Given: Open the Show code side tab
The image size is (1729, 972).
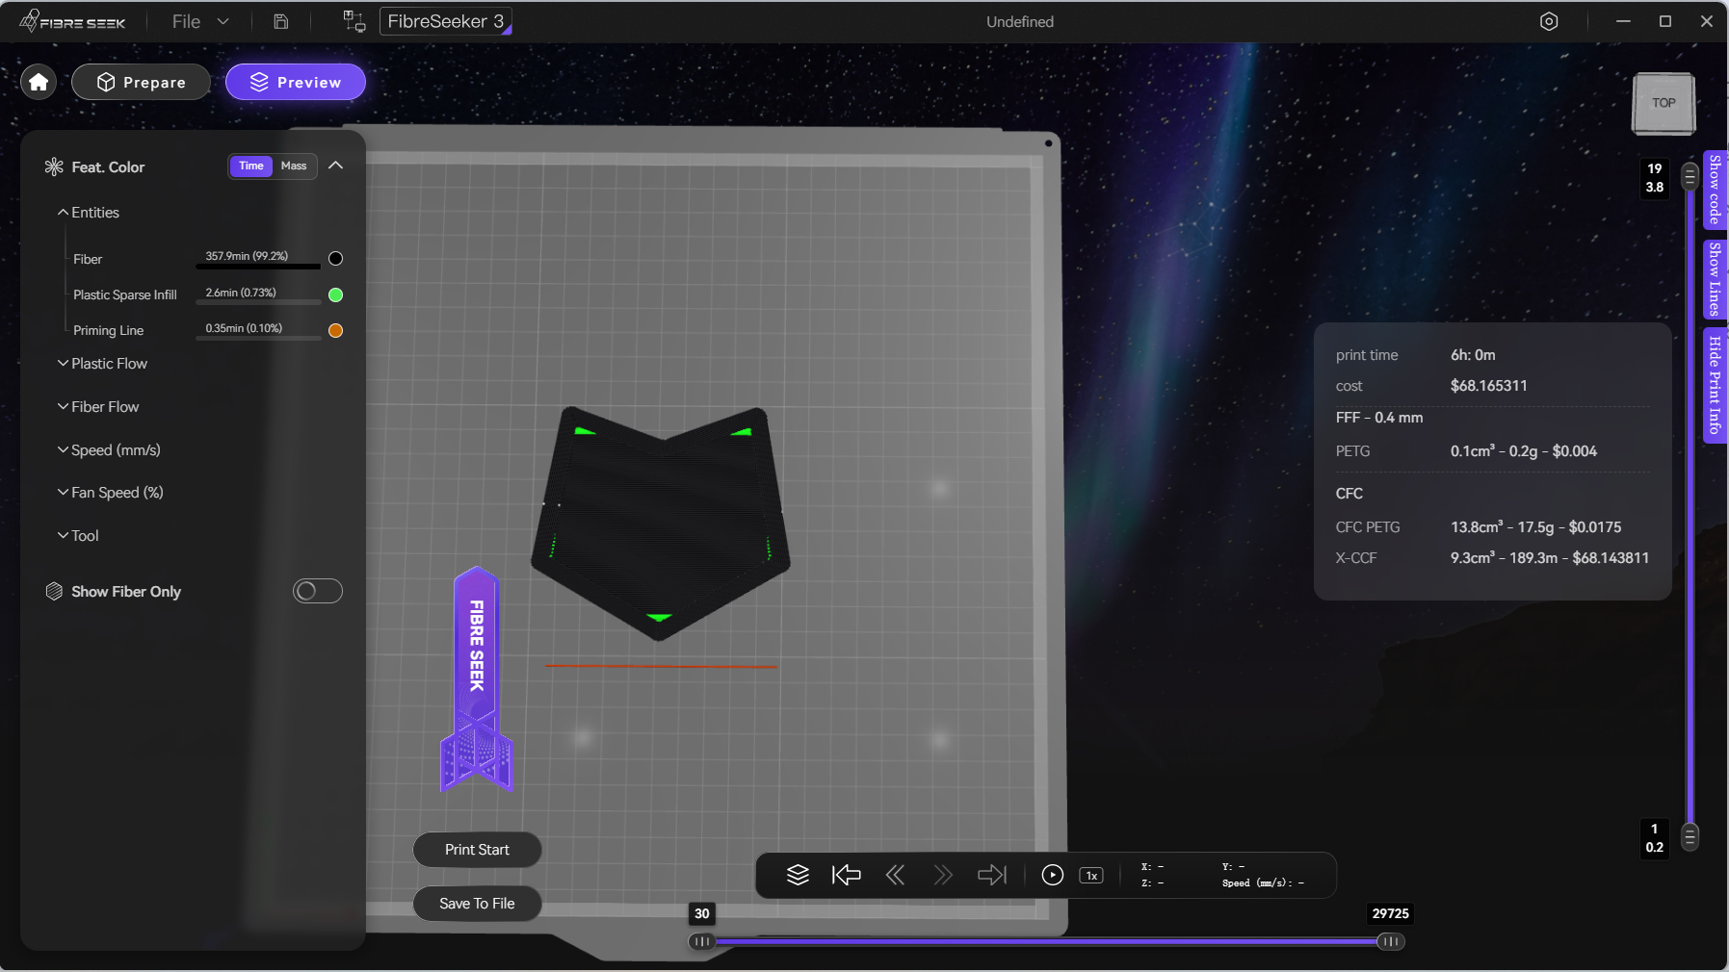Looking at the screenshot, I should (1715, 190).
